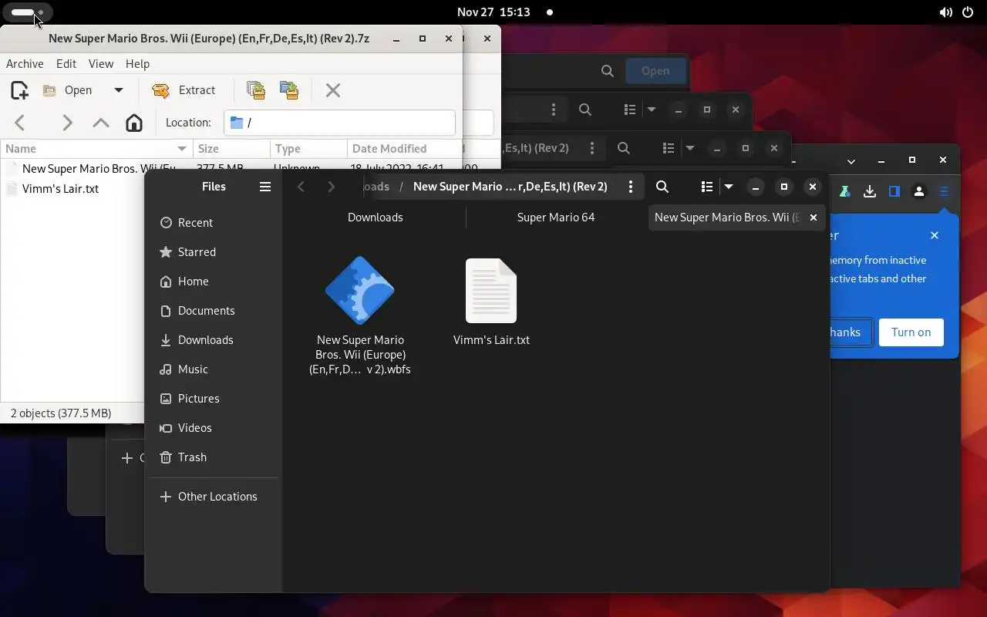Click the volume icon in the system tray

tap(945, 12)
